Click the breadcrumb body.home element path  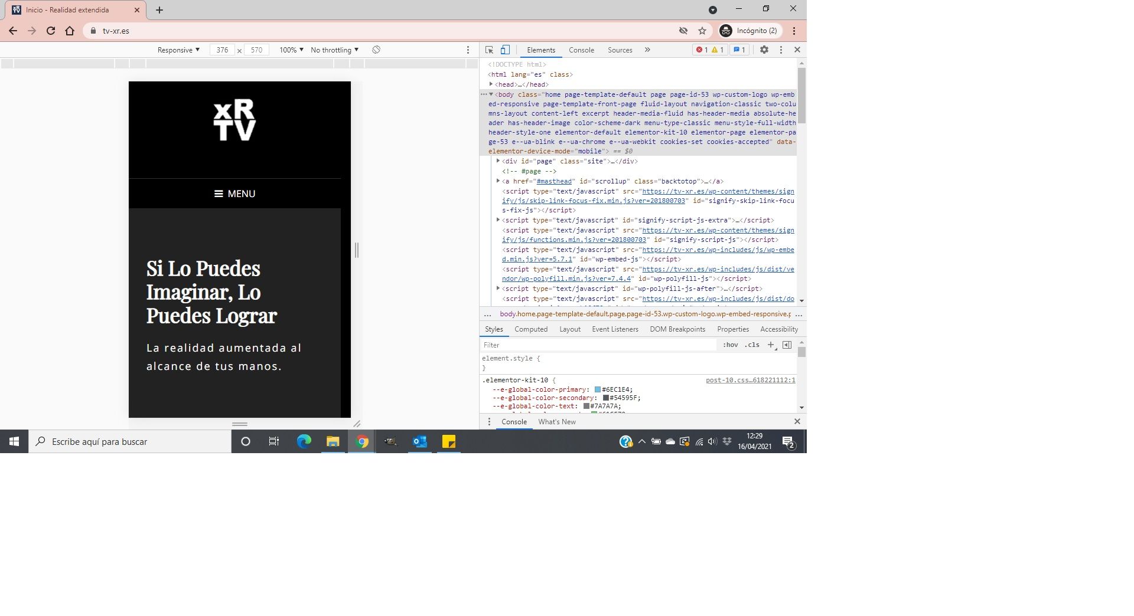[645, 314]
